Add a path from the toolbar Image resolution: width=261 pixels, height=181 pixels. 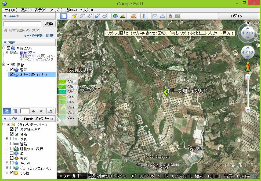pos(90,16)
